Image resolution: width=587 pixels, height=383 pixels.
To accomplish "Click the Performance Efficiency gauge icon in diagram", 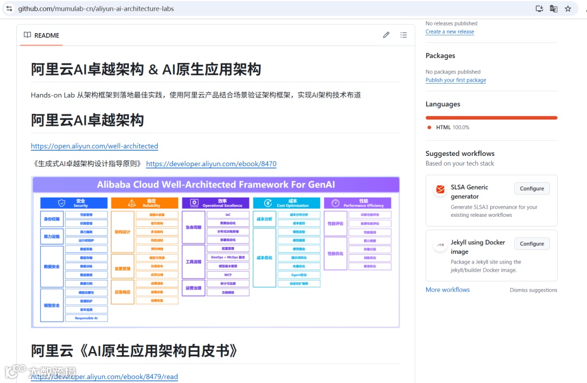I will click(335, 203).
